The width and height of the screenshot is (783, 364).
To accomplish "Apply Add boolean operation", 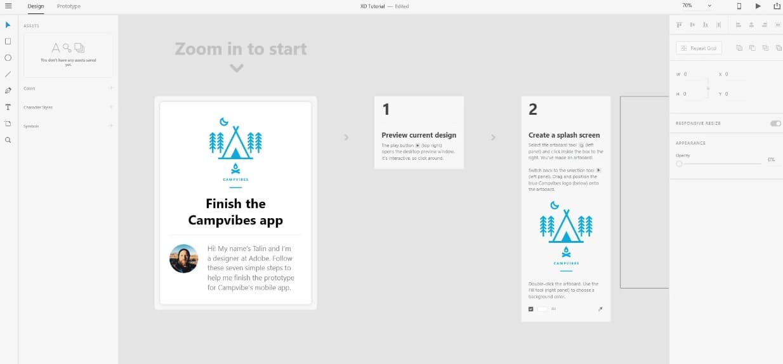I will (739, 48).
